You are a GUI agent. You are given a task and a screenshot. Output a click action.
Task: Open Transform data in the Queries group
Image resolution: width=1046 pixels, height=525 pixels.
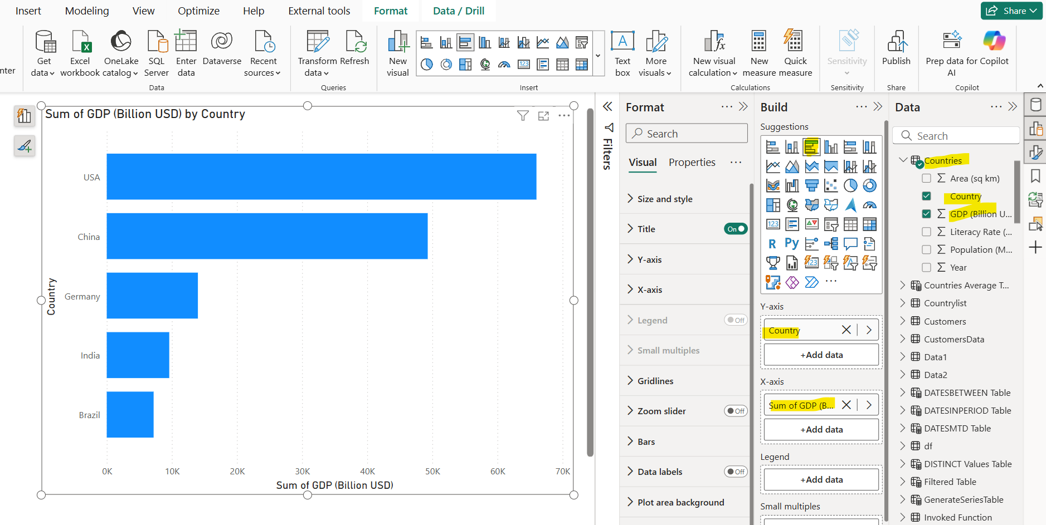(318, 53)
